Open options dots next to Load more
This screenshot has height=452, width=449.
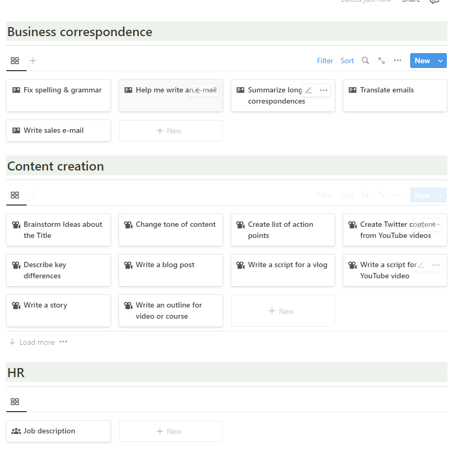coord(63,342)
